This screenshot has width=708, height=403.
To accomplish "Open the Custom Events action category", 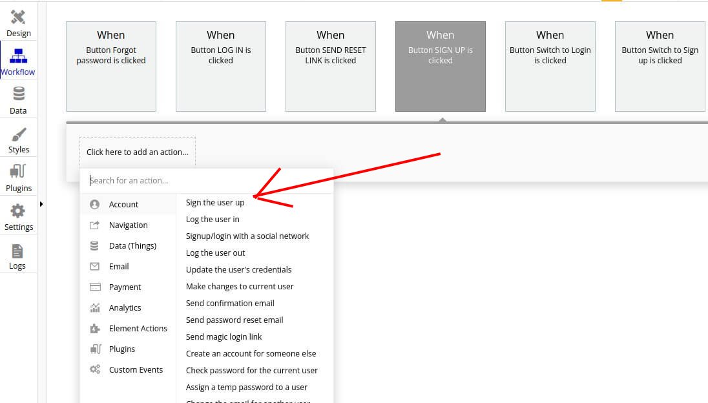I will coord(136,369).
